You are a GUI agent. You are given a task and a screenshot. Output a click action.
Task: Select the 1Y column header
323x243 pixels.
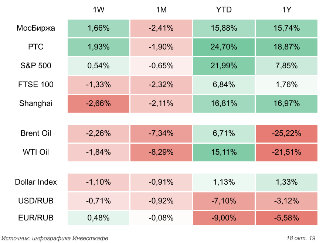click(286, 10)
